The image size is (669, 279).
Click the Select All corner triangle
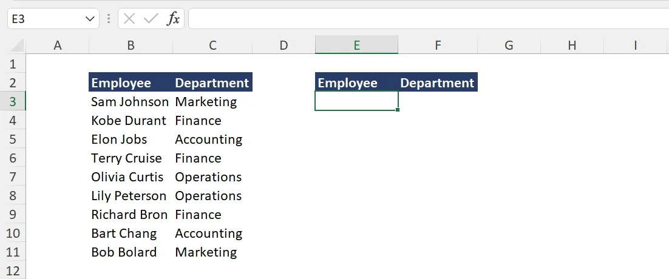[x=16, y=45]
